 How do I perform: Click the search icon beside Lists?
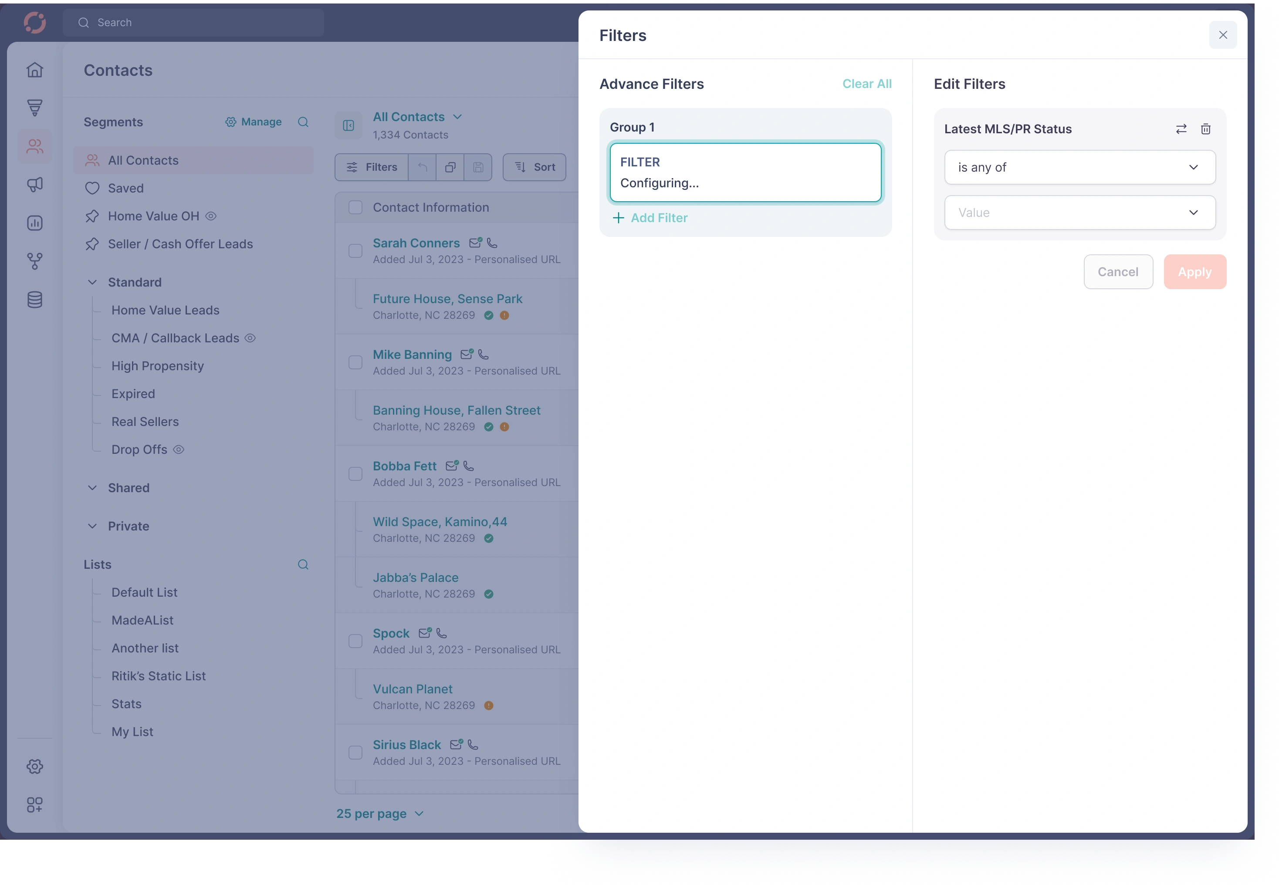[x=303, y=564]
